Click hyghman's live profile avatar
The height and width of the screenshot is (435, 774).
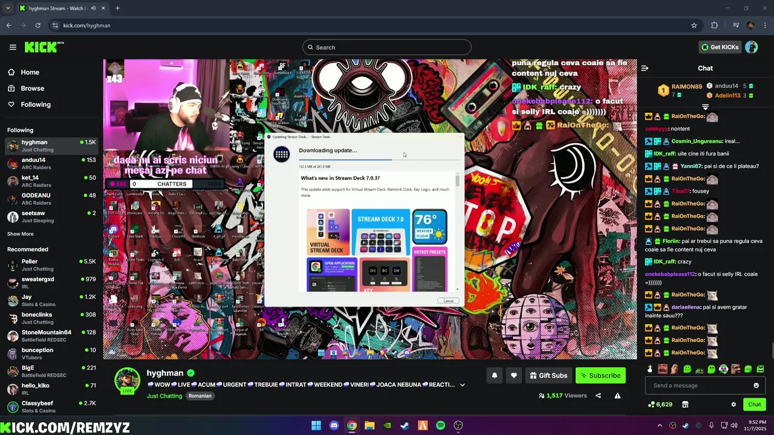tap(127, 380)
